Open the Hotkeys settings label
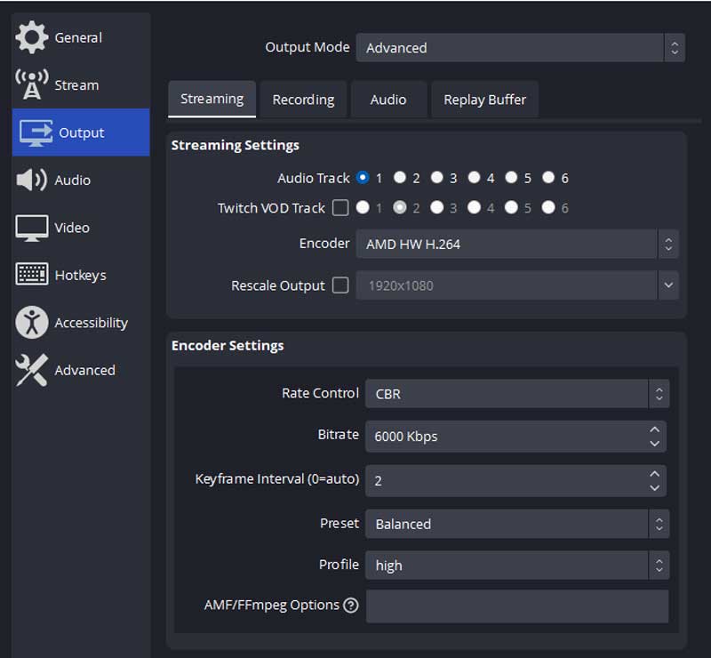The image size is (711, 658). (x=80, y=276)
